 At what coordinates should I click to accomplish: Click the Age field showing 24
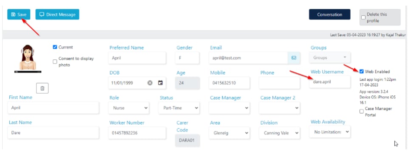[x=187, y=83]
